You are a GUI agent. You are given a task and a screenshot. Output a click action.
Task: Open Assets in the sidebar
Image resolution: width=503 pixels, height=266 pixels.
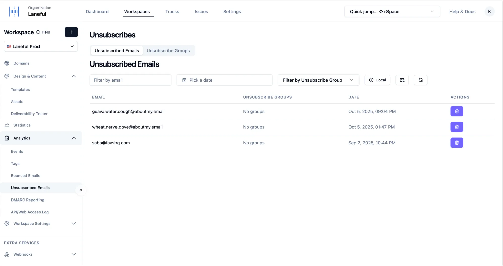click(17, 102)
